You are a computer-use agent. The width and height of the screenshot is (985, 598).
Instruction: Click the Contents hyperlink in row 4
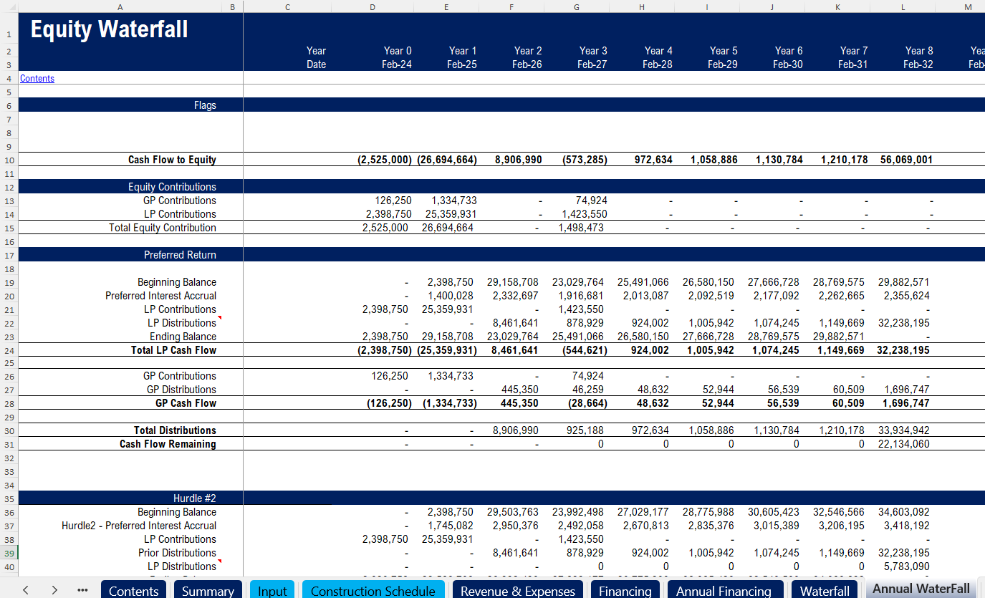click(37, 79)
